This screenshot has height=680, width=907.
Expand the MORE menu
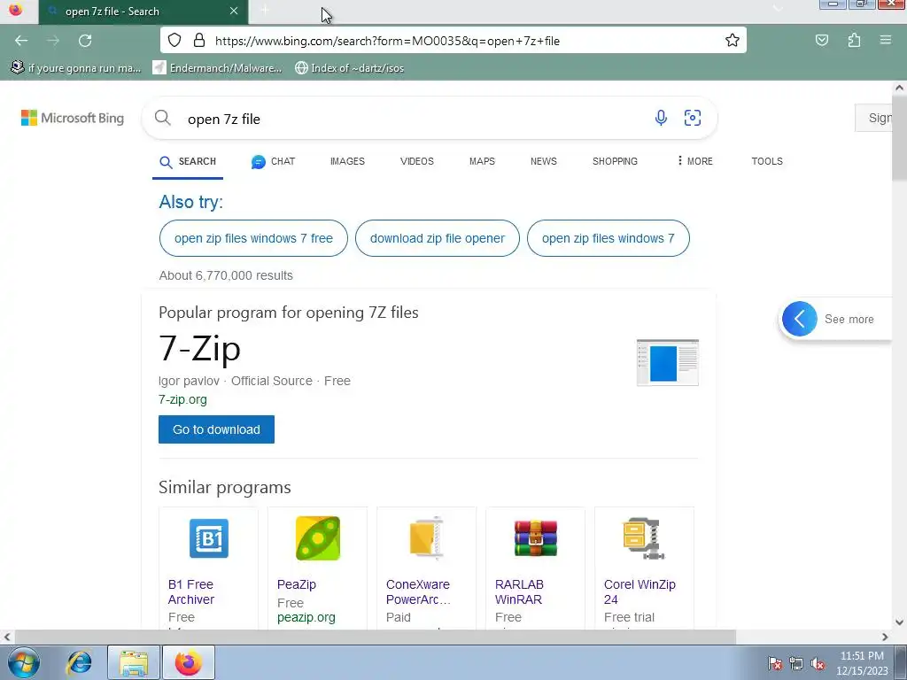[694, 161]
